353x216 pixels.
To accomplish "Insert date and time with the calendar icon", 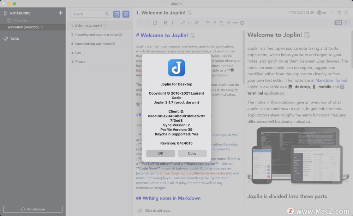I will (242, 23).
